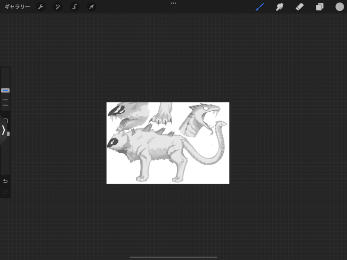Tap the Redo arrow
The width and height of the screenshot is (347, 260).
[5, 192]
